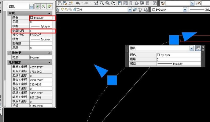Collapse the 三维效果 section header
The height and width of the screenshot is (122, 210).
click(x=50, y=53)
